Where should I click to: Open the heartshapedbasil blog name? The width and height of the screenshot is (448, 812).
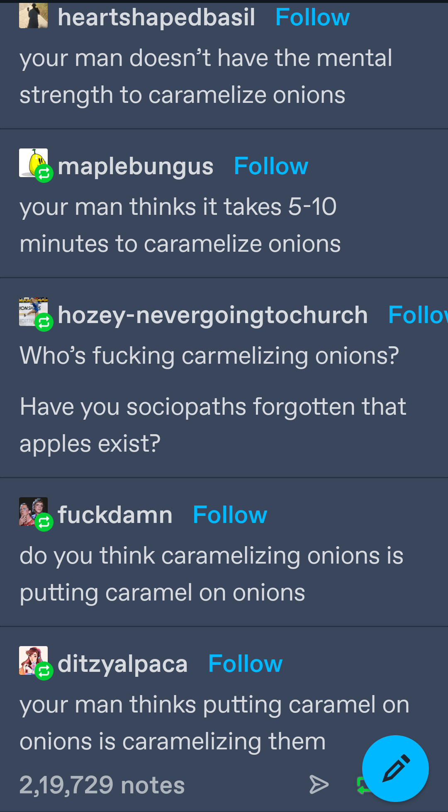pos(156,17)
